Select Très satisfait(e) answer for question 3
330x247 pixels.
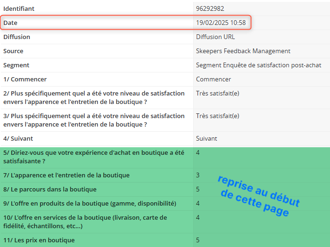click(x=218, y=116)
